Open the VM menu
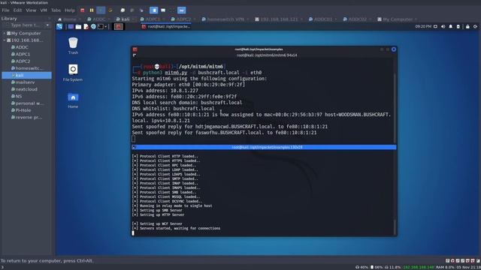 point(44,10)
